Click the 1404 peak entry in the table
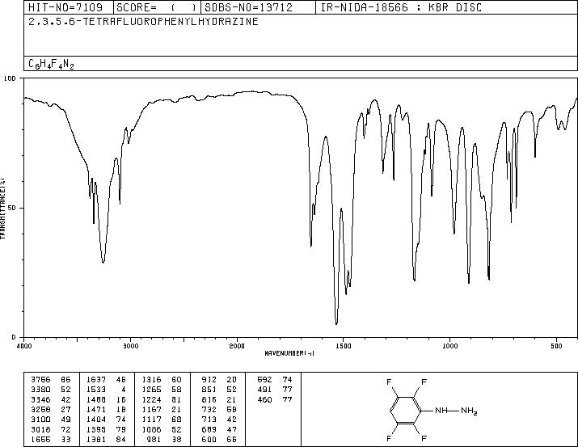This screenshot has height=447, width=578. [x=106, y=420]
